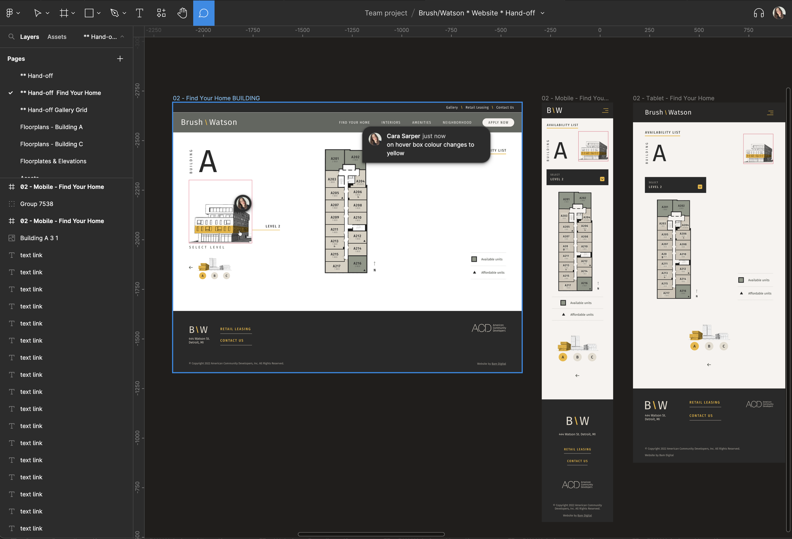Start audio conversation with headphones icon
The image size is (792, 539).
point(759,13)
